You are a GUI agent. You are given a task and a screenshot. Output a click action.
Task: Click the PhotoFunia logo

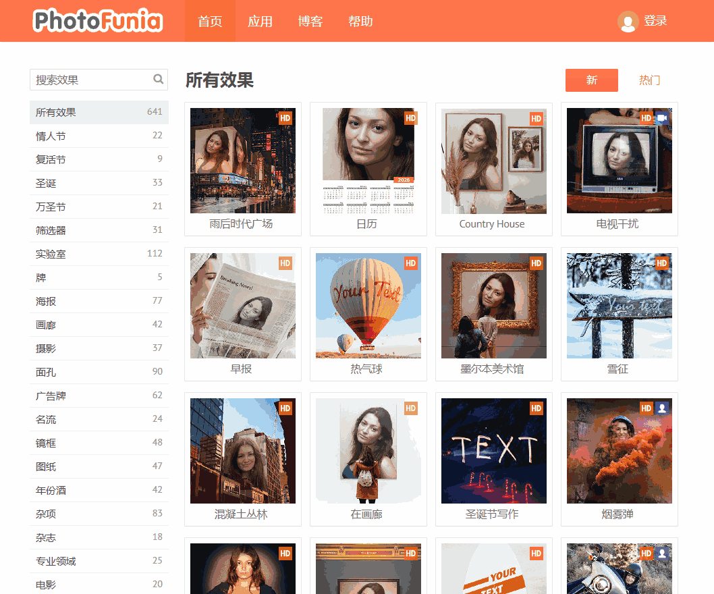[97, 20]
